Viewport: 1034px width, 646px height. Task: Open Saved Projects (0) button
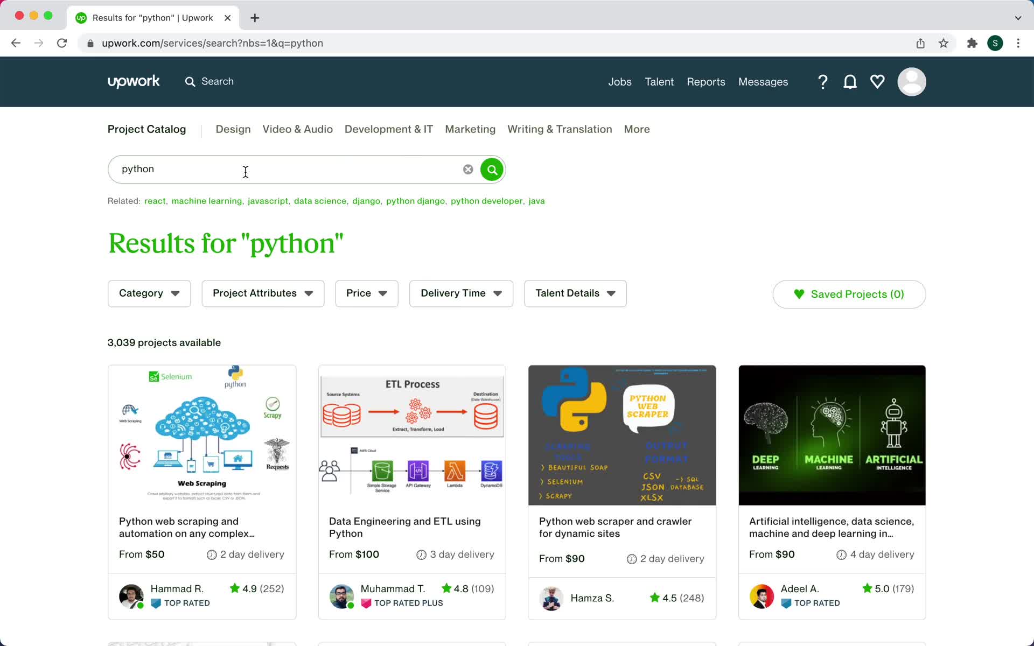click(x=849, y=294)
